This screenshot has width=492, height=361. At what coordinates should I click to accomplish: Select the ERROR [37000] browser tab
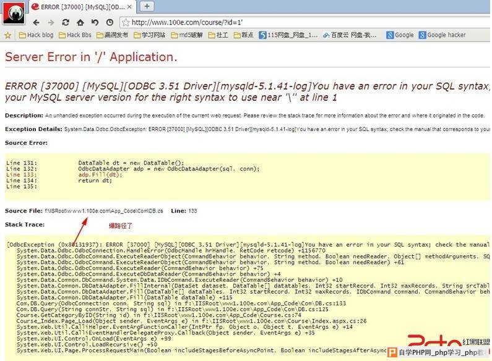82,7
